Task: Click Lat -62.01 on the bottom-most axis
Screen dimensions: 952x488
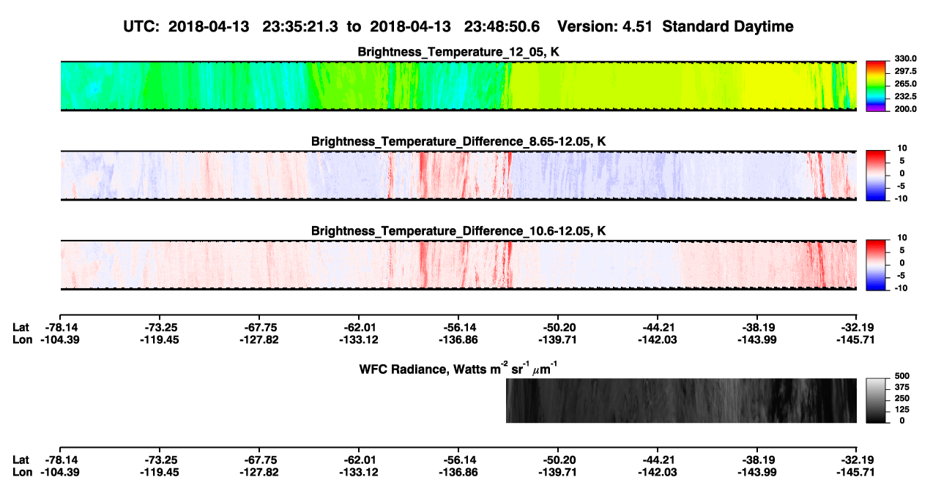Action: 359,459
